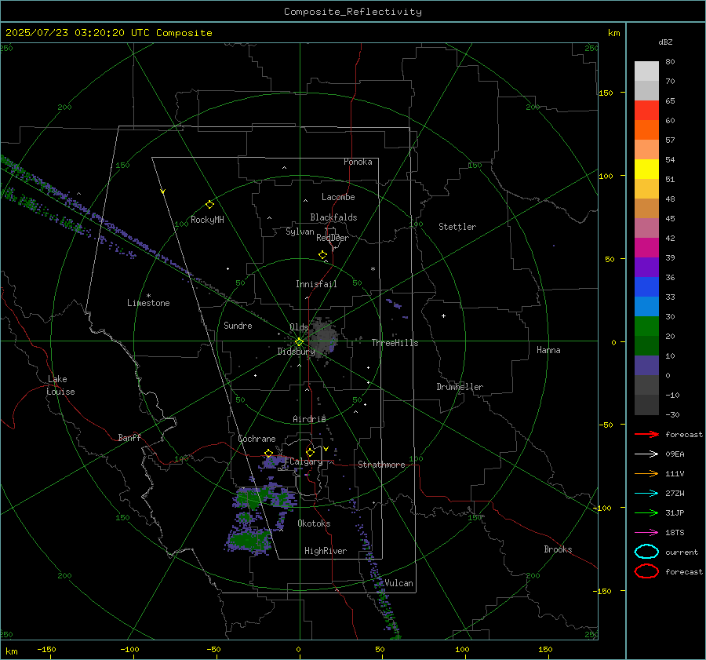Select the green swatch below 30 dBZ

coord(646,326)
